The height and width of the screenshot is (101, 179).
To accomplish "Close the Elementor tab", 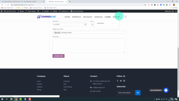I will tap(44, 2).
